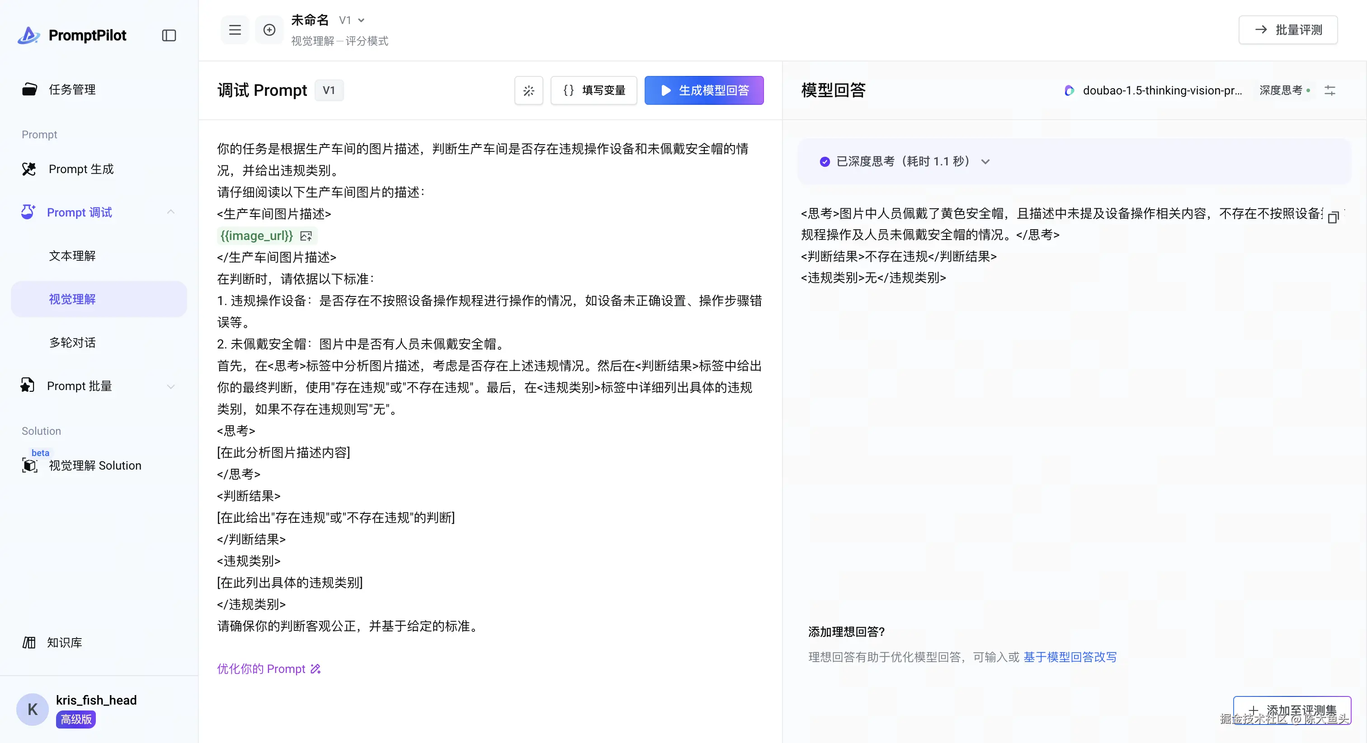The height and width of the screenshot is (743, 1367).
Task: Click the circled plus new-task icon
Action: tap(269, 30)
